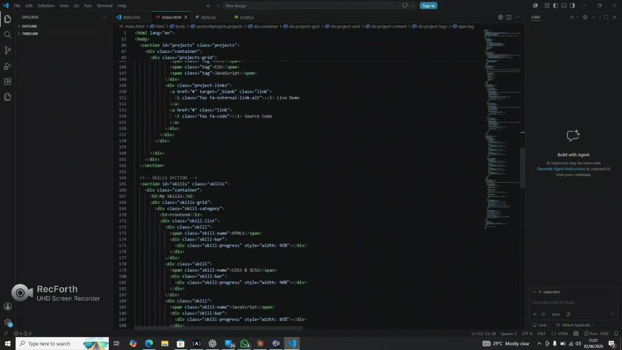Open Microsoft Edge from taskbar
The width and height of the screenshot is (622, 350).
(149, 343)
